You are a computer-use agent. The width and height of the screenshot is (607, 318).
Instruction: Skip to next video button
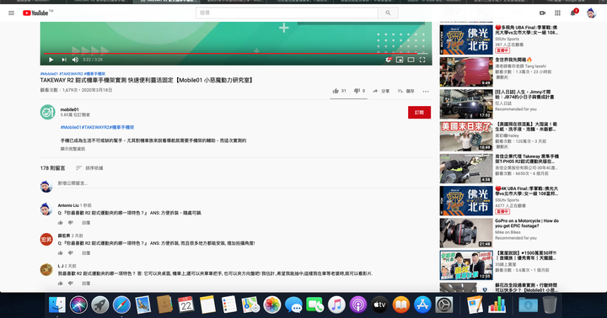[x=64, y=60]
